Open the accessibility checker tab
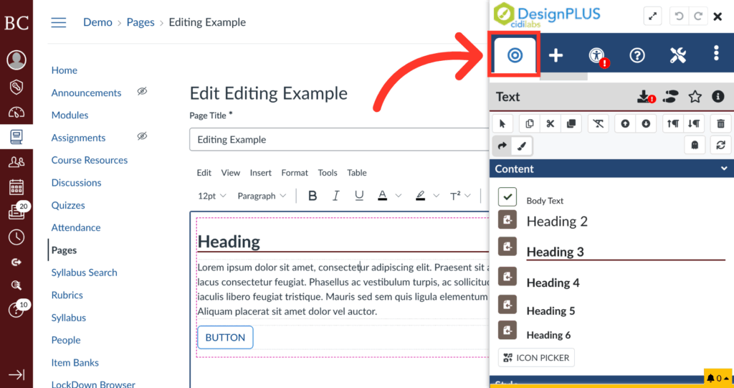This screenshot has height=388, width=734. (x=596, y=55)
